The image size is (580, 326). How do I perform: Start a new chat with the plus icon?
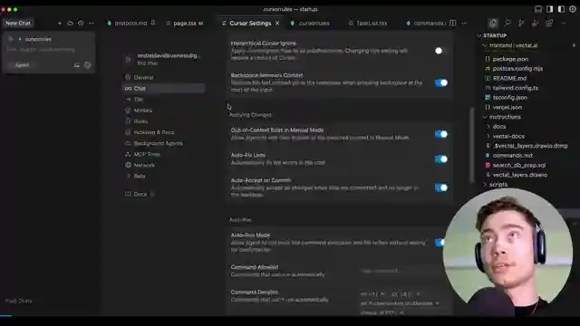click(60, 23)
